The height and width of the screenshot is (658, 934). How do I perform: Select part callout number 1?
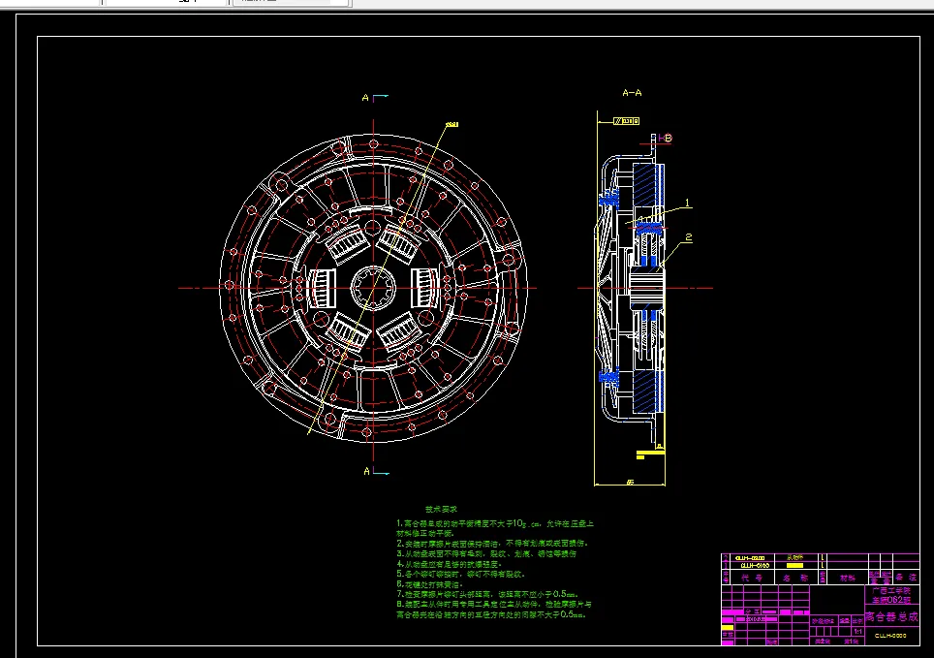[x=686, y=204]
